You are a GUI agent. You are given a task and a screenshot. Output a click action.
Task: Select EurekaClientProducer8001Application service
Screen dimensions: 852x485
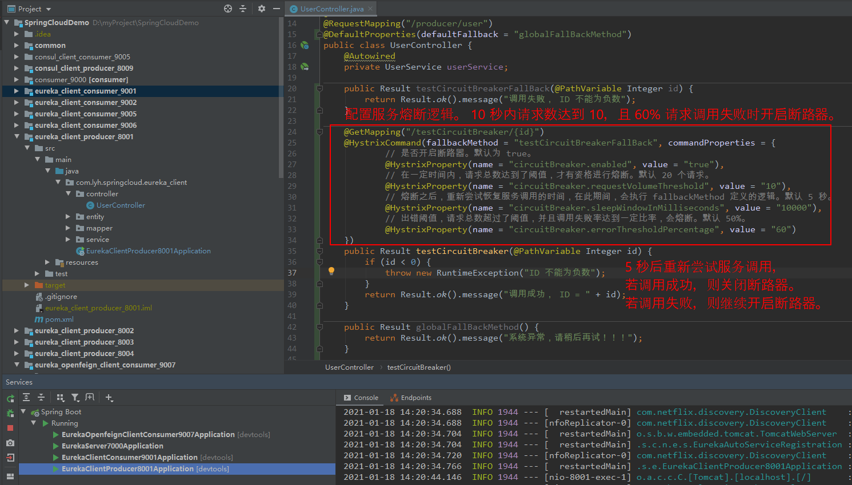[127, 469]
